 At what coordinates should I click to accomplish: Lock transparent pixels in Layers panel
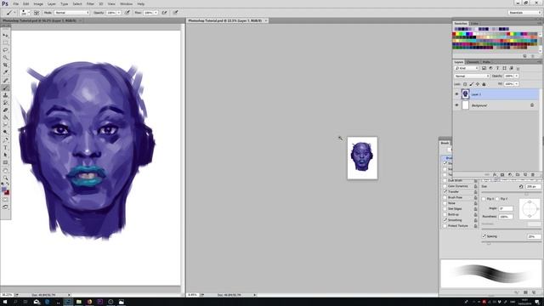465,84
